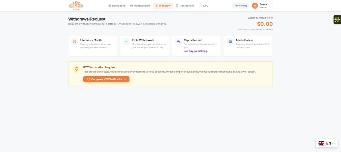Click the Investor role label

[263, 7]
